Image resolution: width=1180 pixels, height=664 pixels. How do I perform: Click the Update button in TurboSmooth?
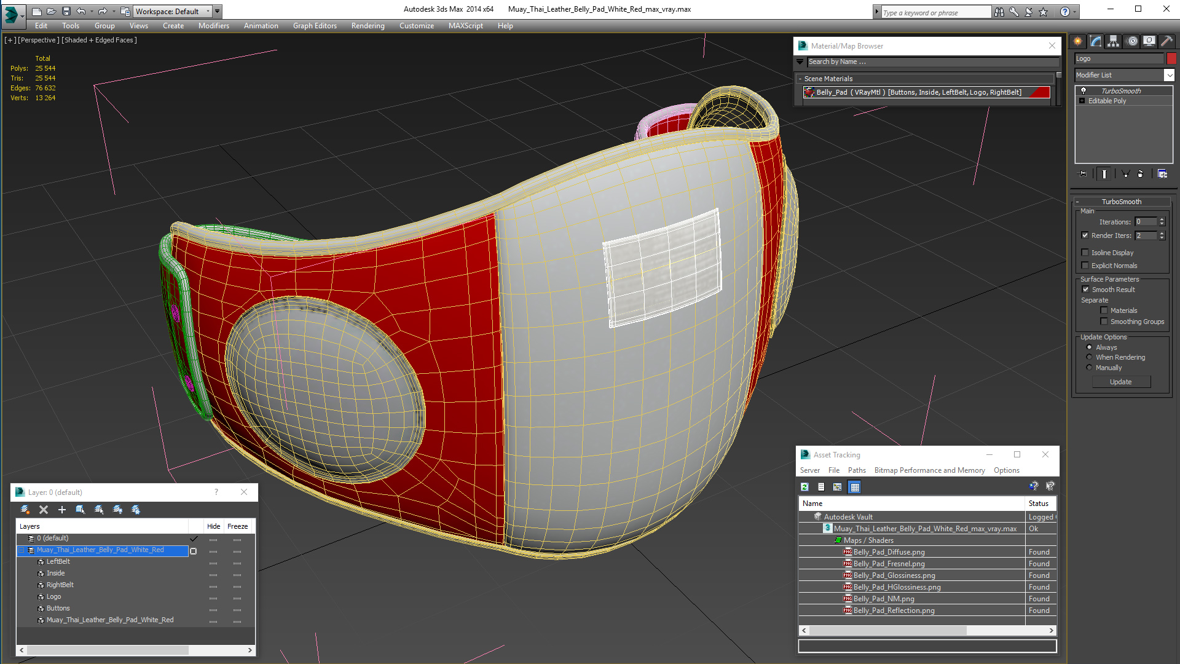click(x=1121, y=382)
